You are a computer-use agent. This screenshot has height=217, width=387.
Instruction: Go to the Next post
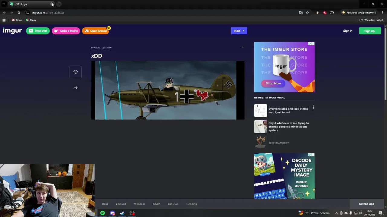point(239,31)
